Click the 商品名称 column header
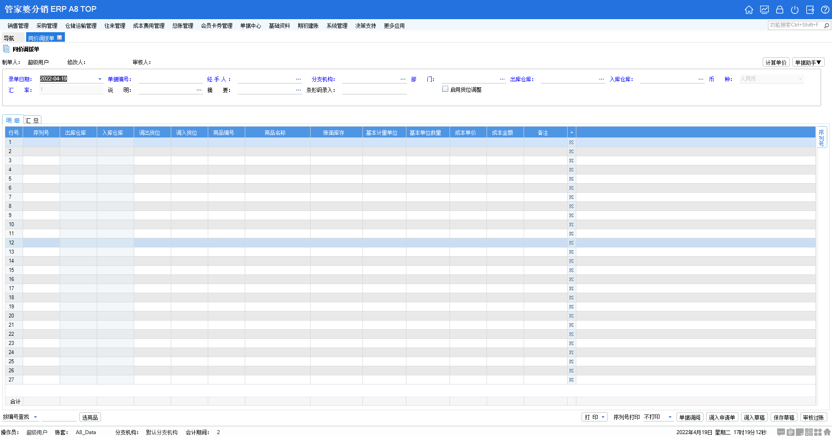The height and width of the screenshot is (438, 832). click(x=277, y=133)
